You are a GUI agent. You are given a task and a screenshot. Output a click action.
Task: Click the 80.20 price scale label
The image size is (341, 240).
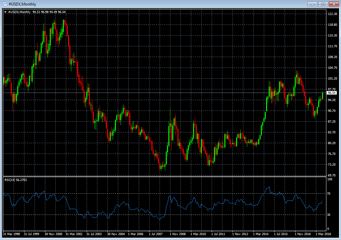[x=332, y=143]
